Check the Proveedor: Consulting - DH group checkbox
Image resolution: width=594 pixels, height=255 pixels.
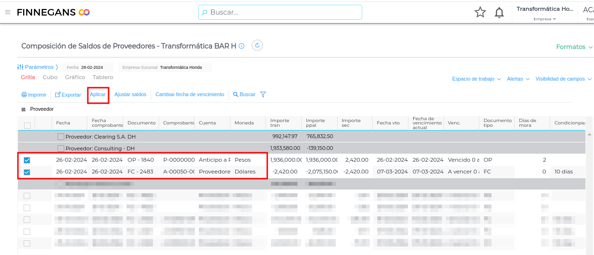click(x=61, y=148)
